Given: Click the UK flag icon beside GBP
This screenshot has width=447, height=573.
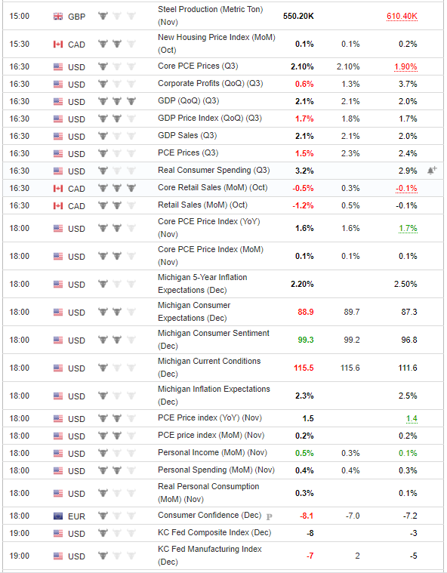Looking at the screenshot, I should click(x=57, y=16).
